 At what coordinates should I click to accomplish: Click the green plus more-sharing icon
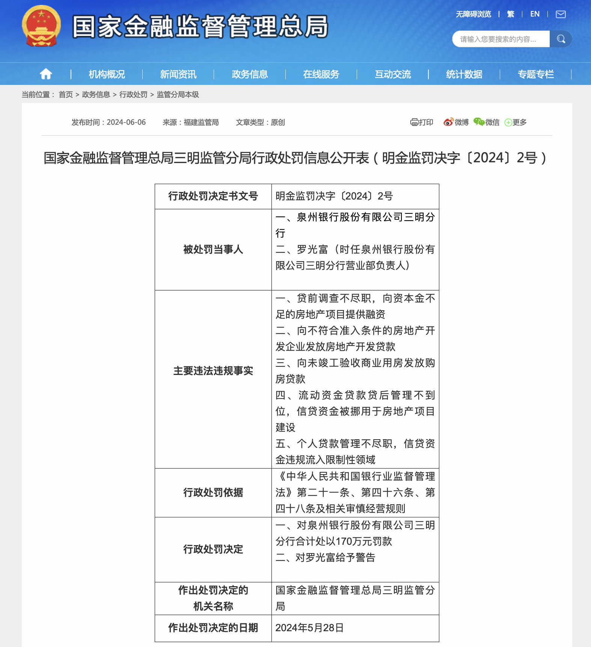(x=508, y=122)
